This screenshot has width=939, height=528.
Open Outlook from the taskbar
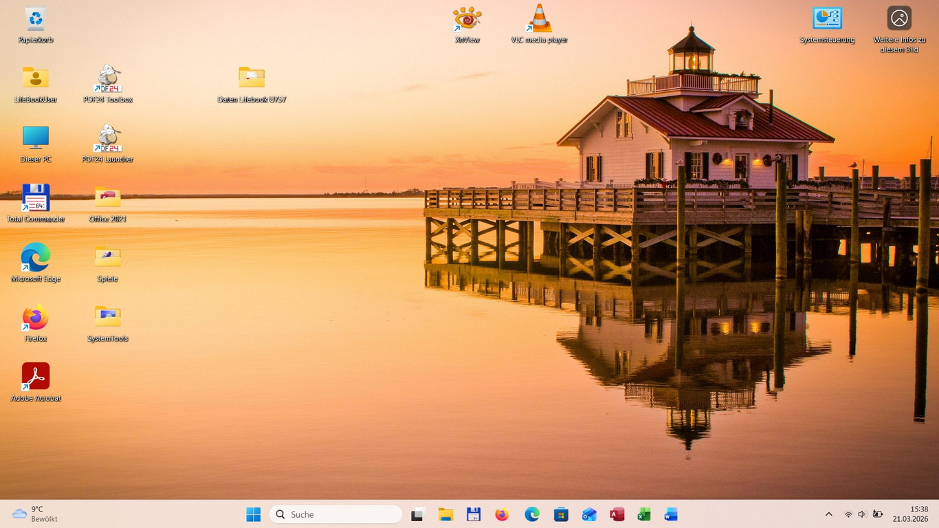point(589,514)
